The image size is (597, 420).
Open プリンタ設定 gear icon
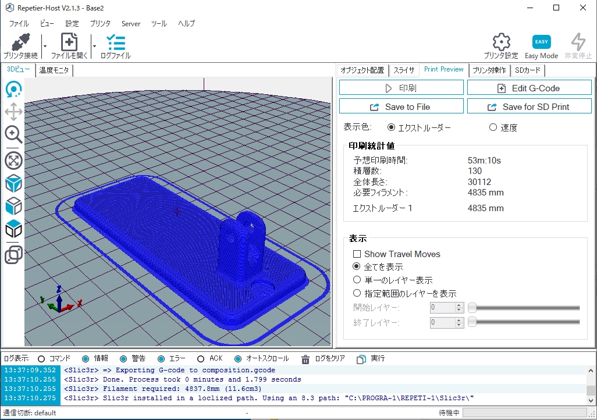coord(501,42)
